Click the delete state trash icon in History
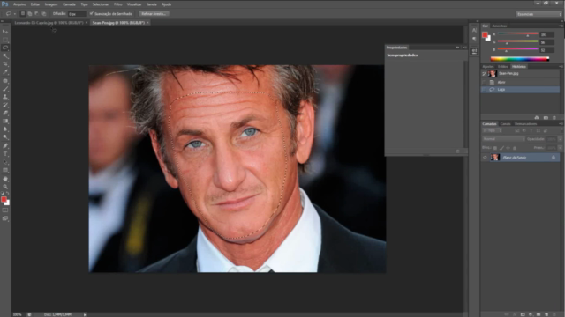Image resolution: width=565 pixels, height=317 pixels. (554, 117)
